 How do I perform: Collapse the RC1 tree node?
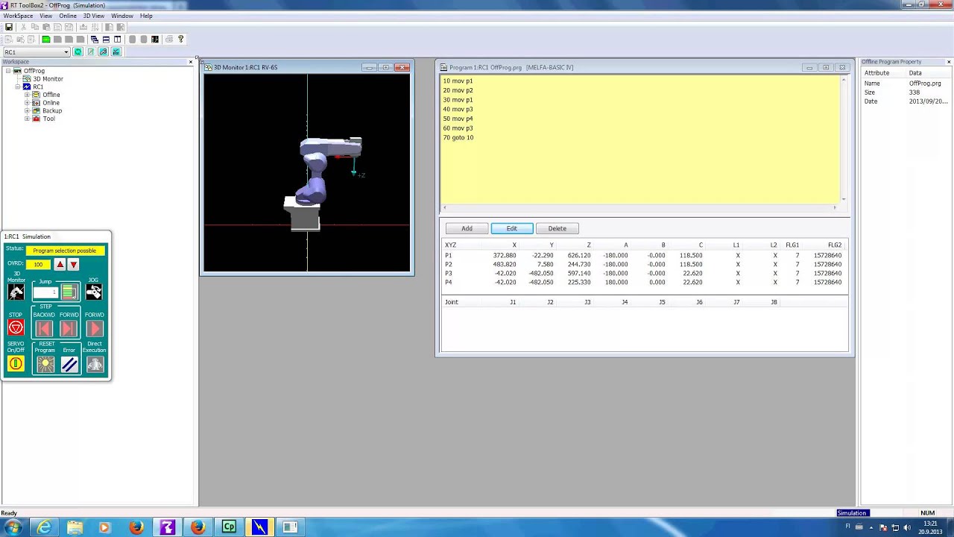[17, 87]
